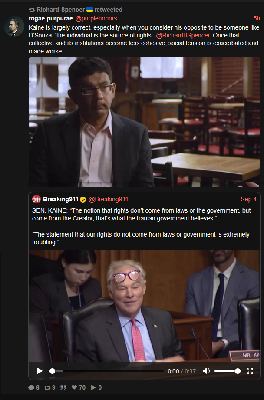Viewport: 264px width, 400px height.
Task: Click the retweet icon showing 9
Action: [47, 387]
